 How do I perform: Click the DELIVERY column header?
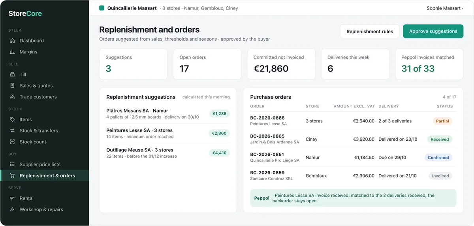pyautogui.click(x=389, y=106)
